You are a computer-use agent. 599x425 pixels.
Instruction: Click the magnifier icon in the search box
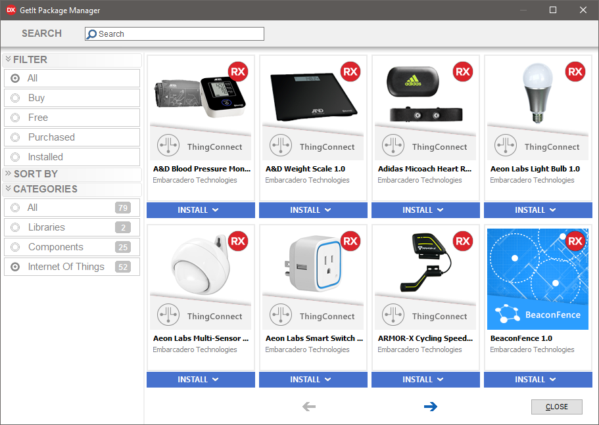(x=91, y=34)
